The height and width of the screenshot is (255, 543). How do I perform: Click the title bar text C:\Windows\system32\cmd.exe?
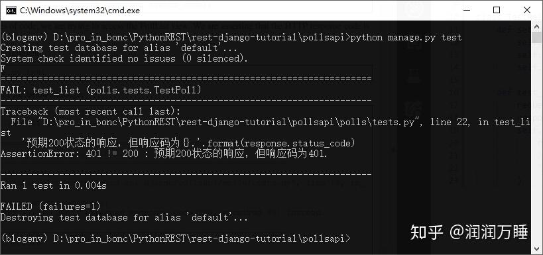point(80,11)
